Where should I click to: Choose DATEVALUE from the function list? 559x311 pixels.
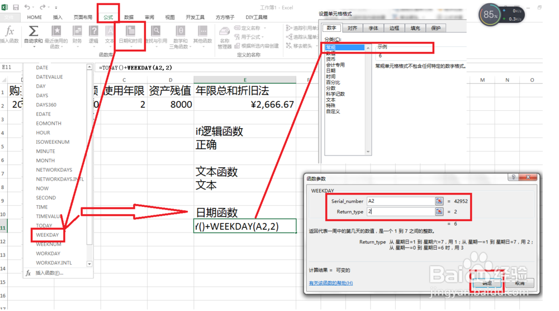click(49, 77)
